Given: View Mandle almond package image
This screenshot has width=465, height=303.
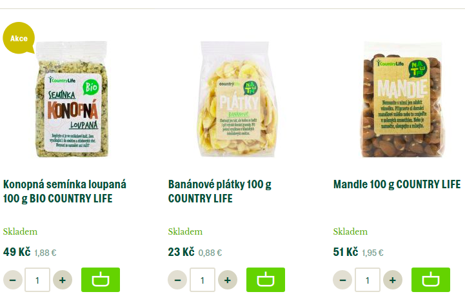Looking at the screenshot, I should point(402,99).
